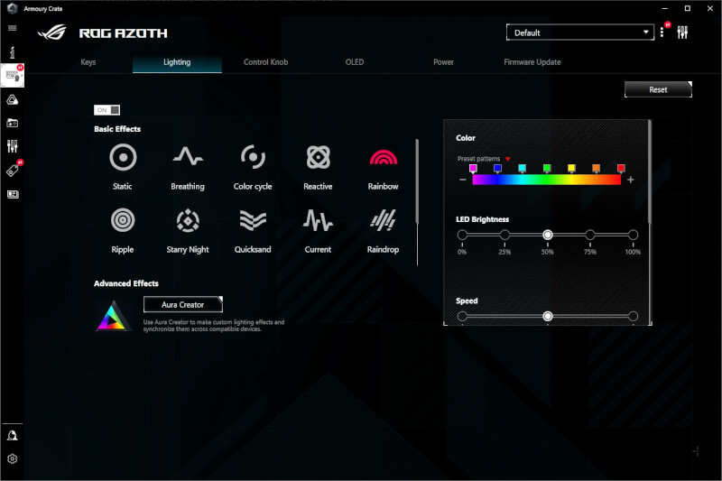
Task: Launch Aura Creator button
Action: tap(183, 305)
